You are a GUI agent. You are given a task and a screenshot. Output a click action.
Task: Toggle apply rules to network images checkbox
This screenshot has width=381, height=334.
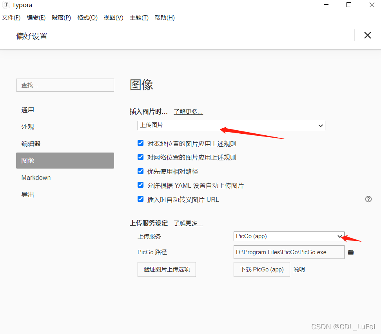(140, 157)
